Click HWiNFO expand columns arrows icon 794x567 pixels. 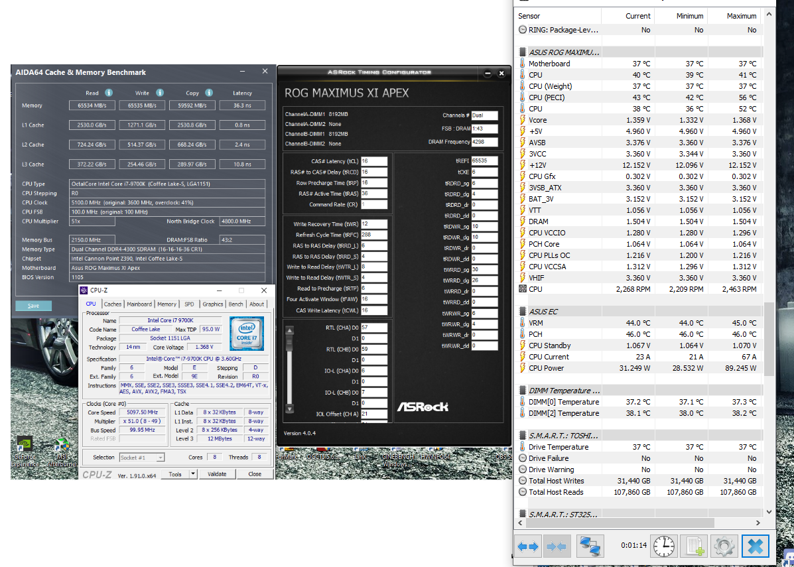pyautogui.click(x=527, y=546)
